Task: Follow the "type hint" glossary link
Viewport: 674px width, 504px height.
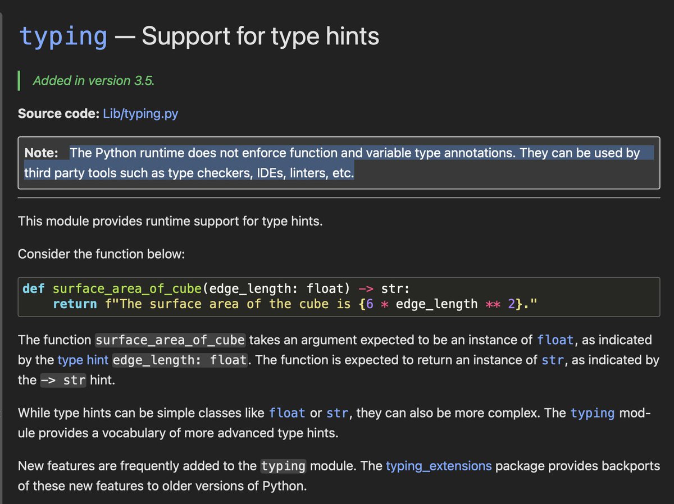Action: 84,360
